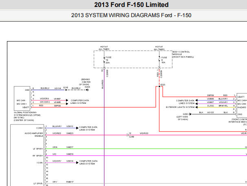
Task: Click the 'EXTERIOR LIGHTS SYSTEM' reference
Action: [180, 107]
